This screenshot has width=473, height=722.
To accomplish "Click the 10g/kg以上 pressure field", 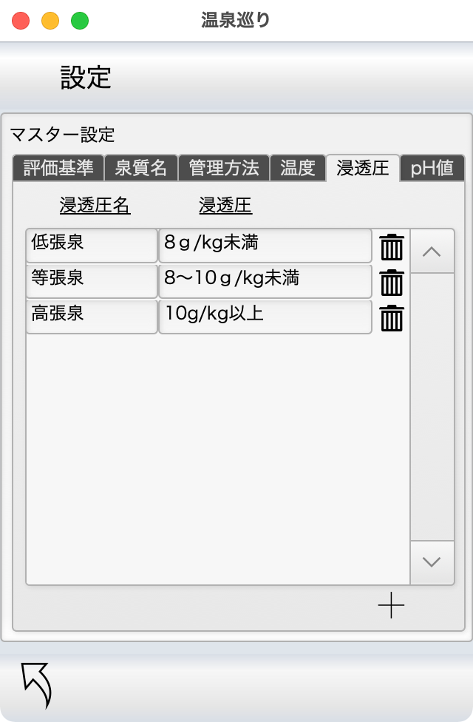I will tap(265, 317).
